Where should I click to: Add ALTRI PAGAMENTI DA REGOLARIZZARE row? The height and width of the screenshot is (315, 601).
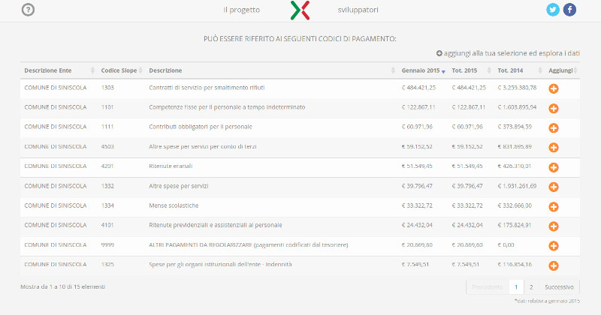click(554, 245)
